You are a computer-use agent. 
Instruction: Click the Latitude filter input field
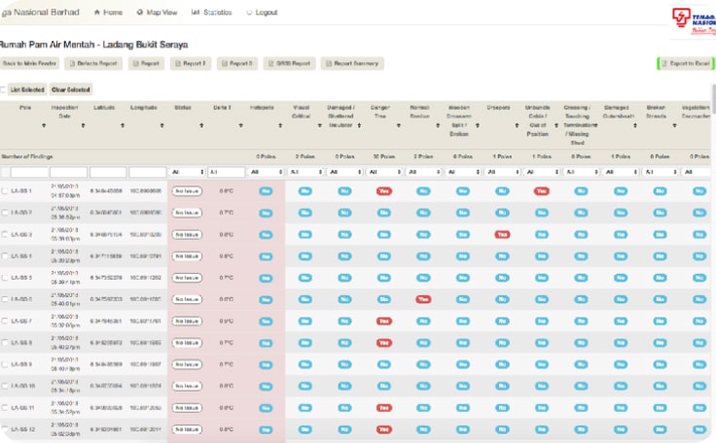click(x=107, y=172)
